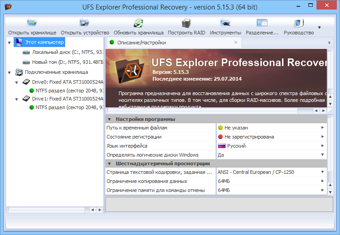The height and width of the screenshot is (235, 340).
Task: Click the toolbar overflow arrow
Action: [x=319, y=27]
